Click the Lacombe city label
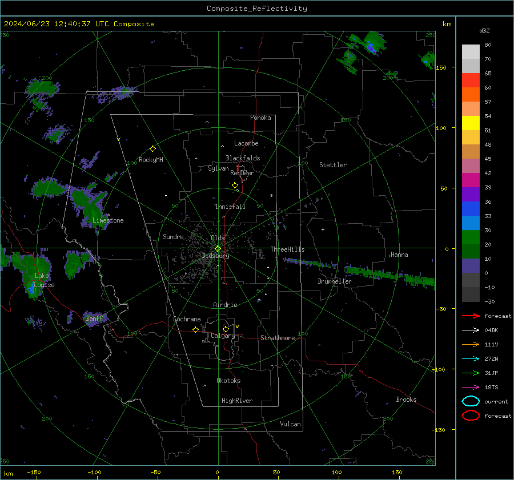 click(246, 143)
